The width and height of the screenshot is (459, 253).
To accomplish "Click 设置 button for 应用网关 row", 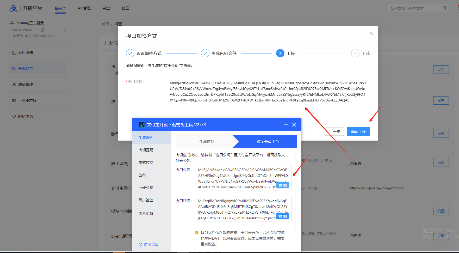I will 441,162.
